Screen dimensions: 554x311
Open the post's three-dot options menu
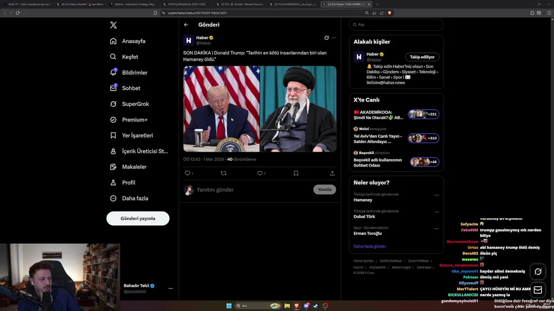(x=334, y=38)
